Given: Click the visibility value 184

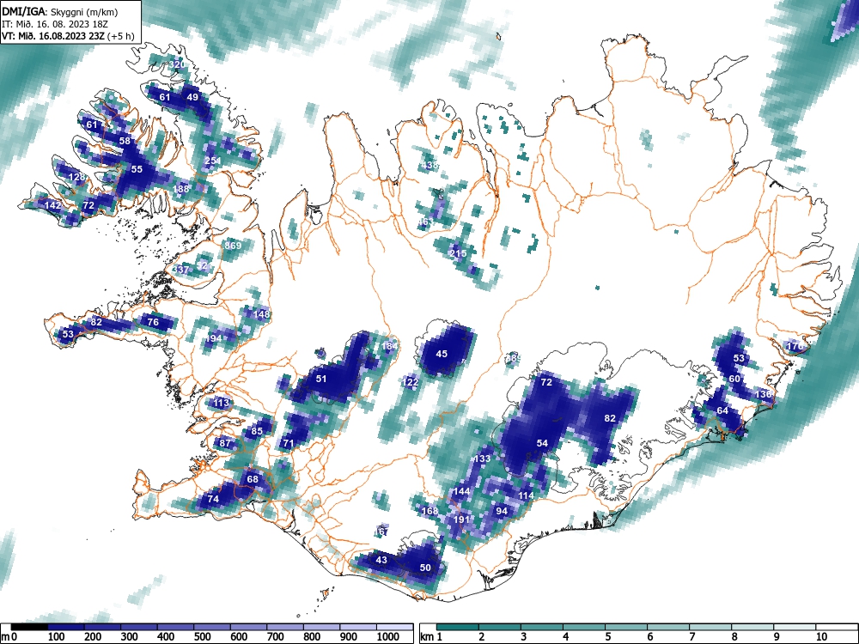Looking at the screenshot, I should [389, 346].
